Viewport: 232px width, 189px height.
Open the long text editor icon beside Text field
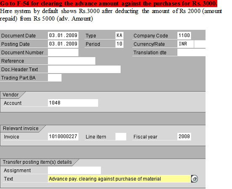[195, 179]
